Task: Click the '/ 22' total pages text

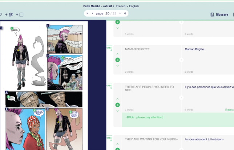Action: coord(114,13)
